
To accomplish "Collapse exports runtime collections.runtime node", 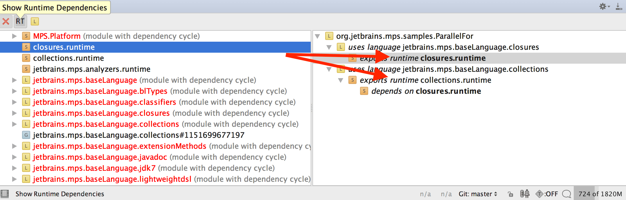I will (341, 80).
